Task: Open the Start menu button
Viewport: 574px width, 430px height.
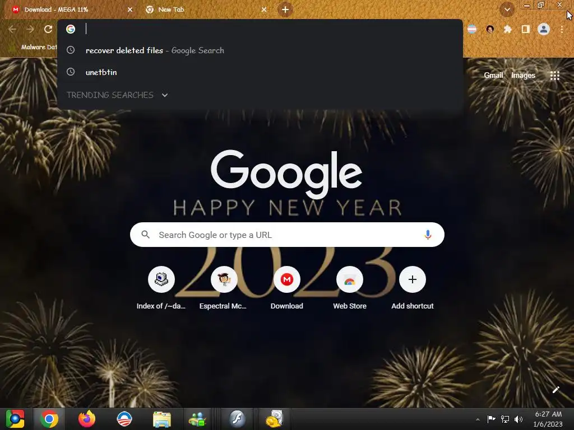Action: pyautogui.click(x=15, y=419)
